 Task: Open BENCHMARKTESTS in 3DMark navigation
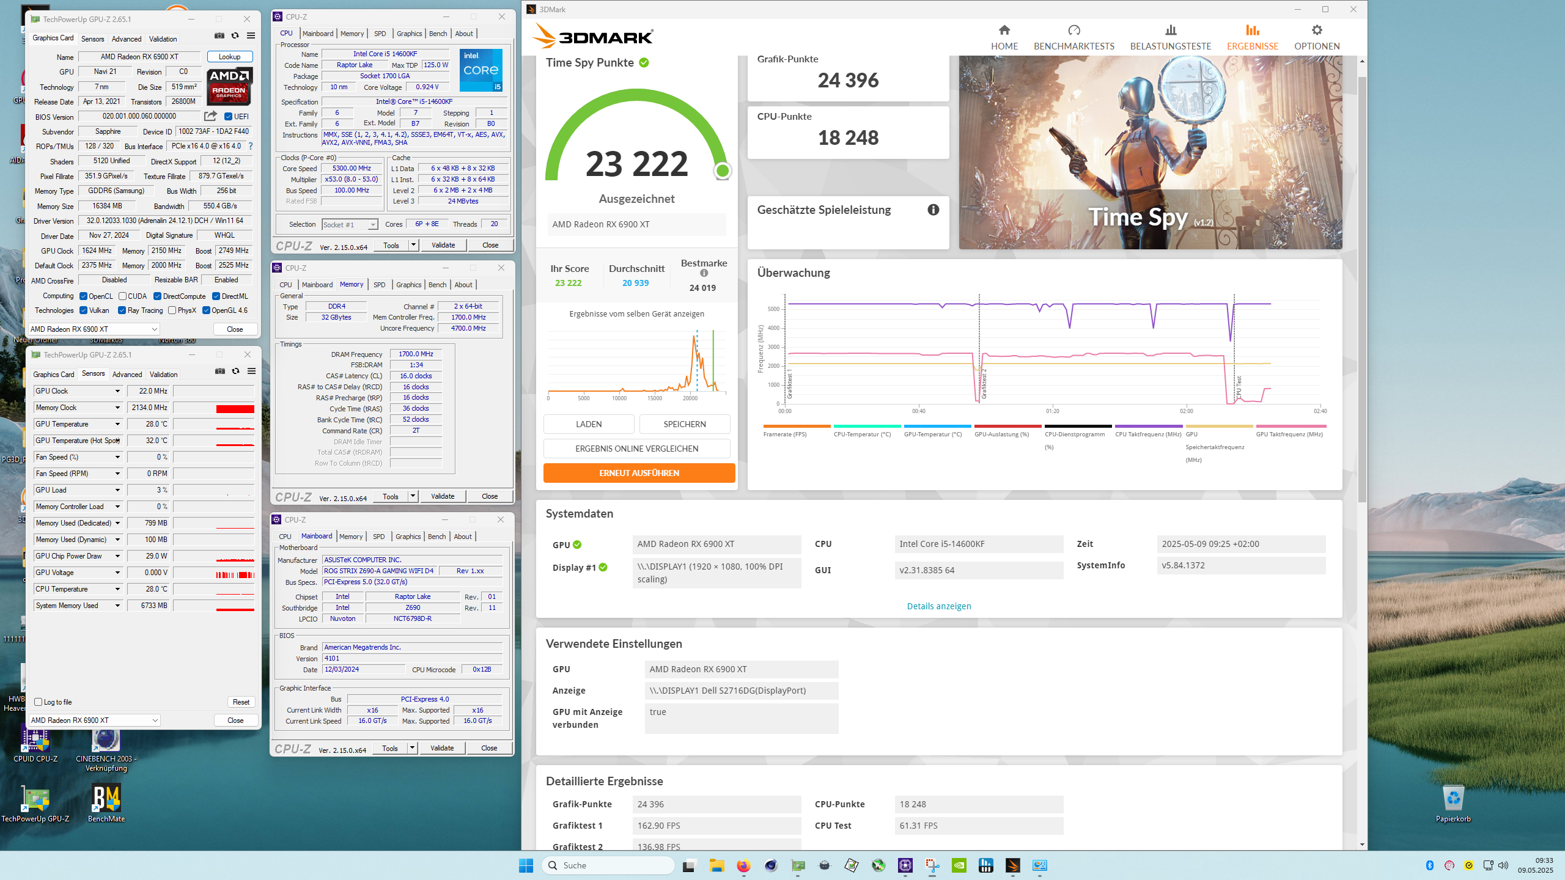[1073, 37]
